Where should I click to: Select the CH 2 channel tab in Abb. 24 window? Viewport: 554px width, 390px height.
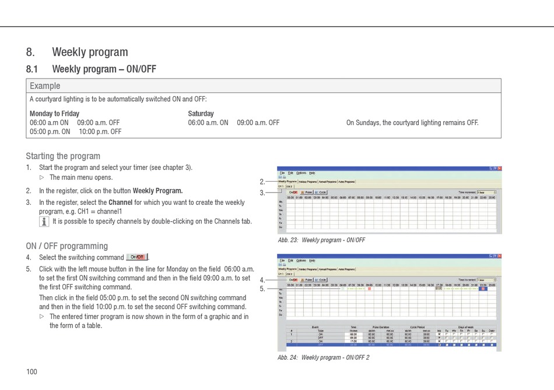click(289, 274)
